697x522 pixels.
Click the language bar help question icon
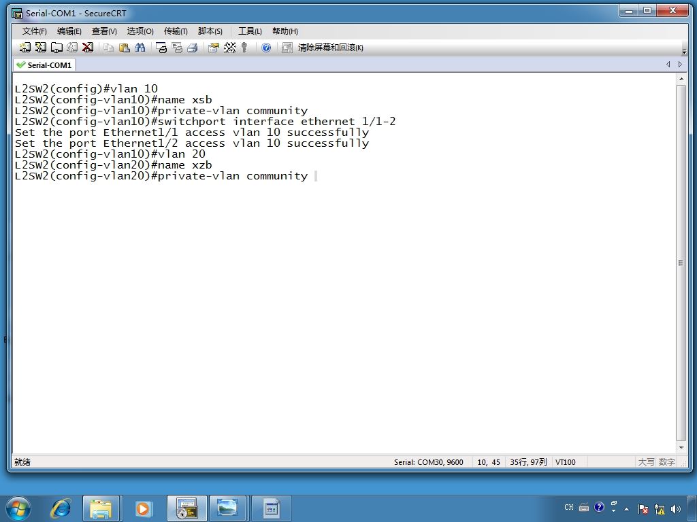tap(599, 507)
